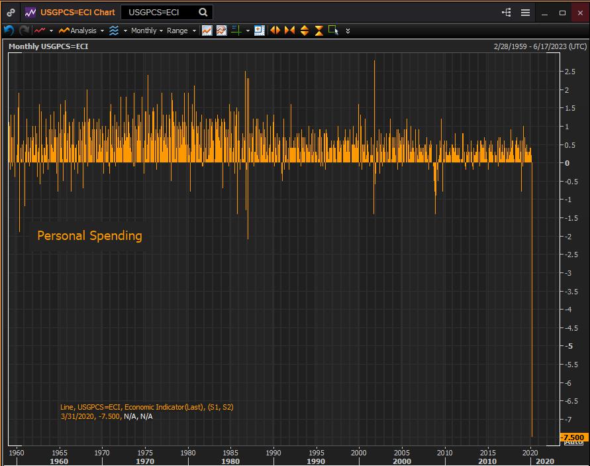The width and height of the screenshot is (590, 466).
Task: Select the zoom rectangle cursor tool
Action: point(333,30)
